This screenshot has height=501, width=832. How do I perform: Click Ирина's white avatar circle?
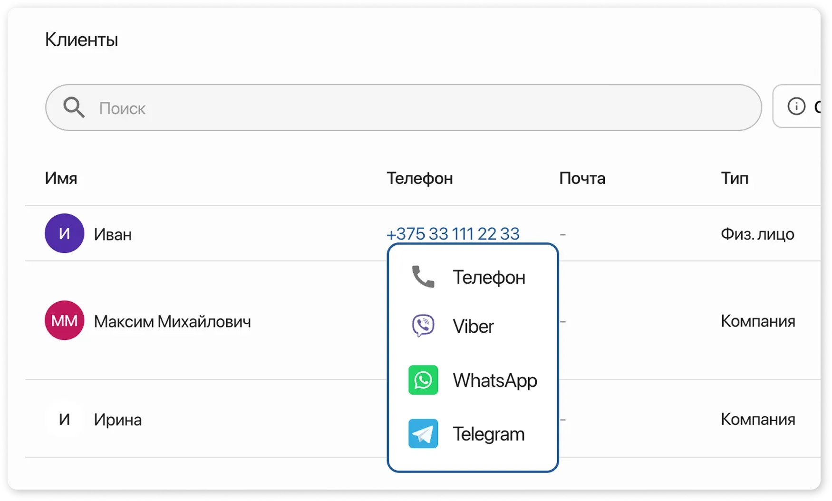click(x=65, y=419)
